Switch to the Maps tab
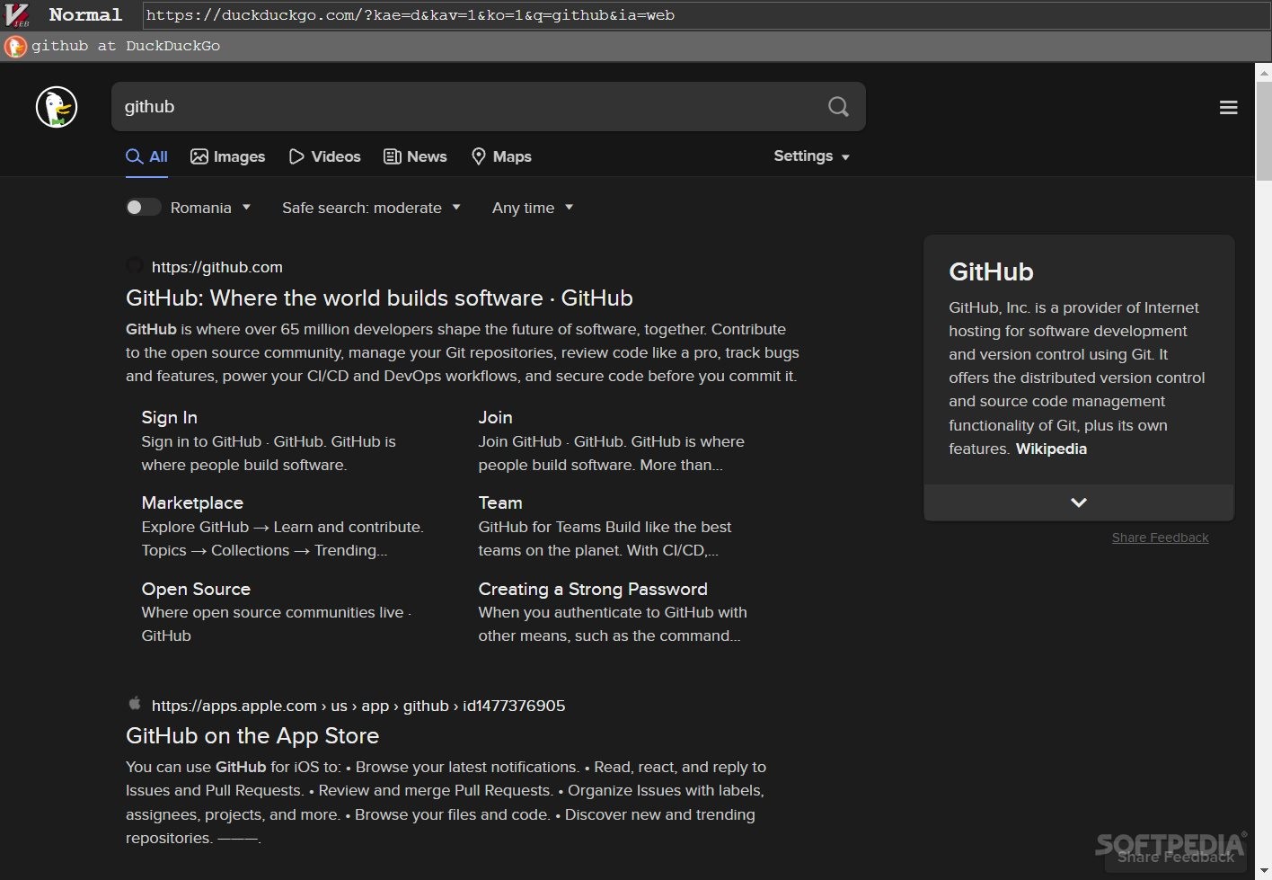The width and height of the screenshot is (1272, 880). tap(501, 156)
